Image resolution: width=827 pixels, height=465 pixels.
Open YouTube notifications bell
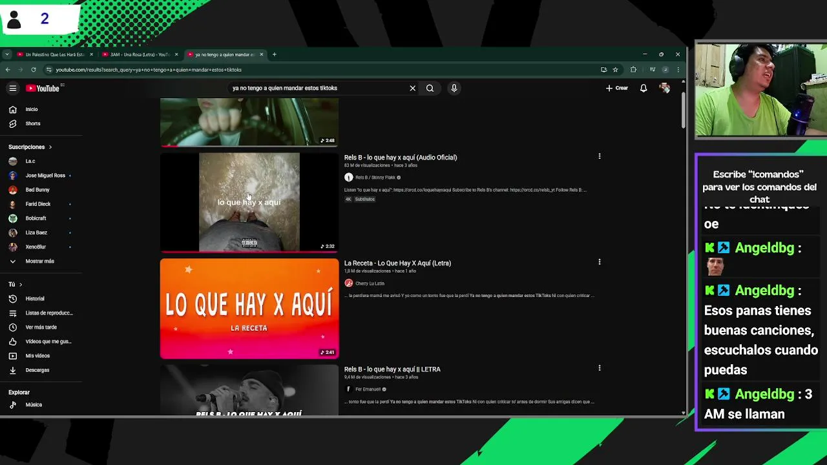(x=644, y=88)
